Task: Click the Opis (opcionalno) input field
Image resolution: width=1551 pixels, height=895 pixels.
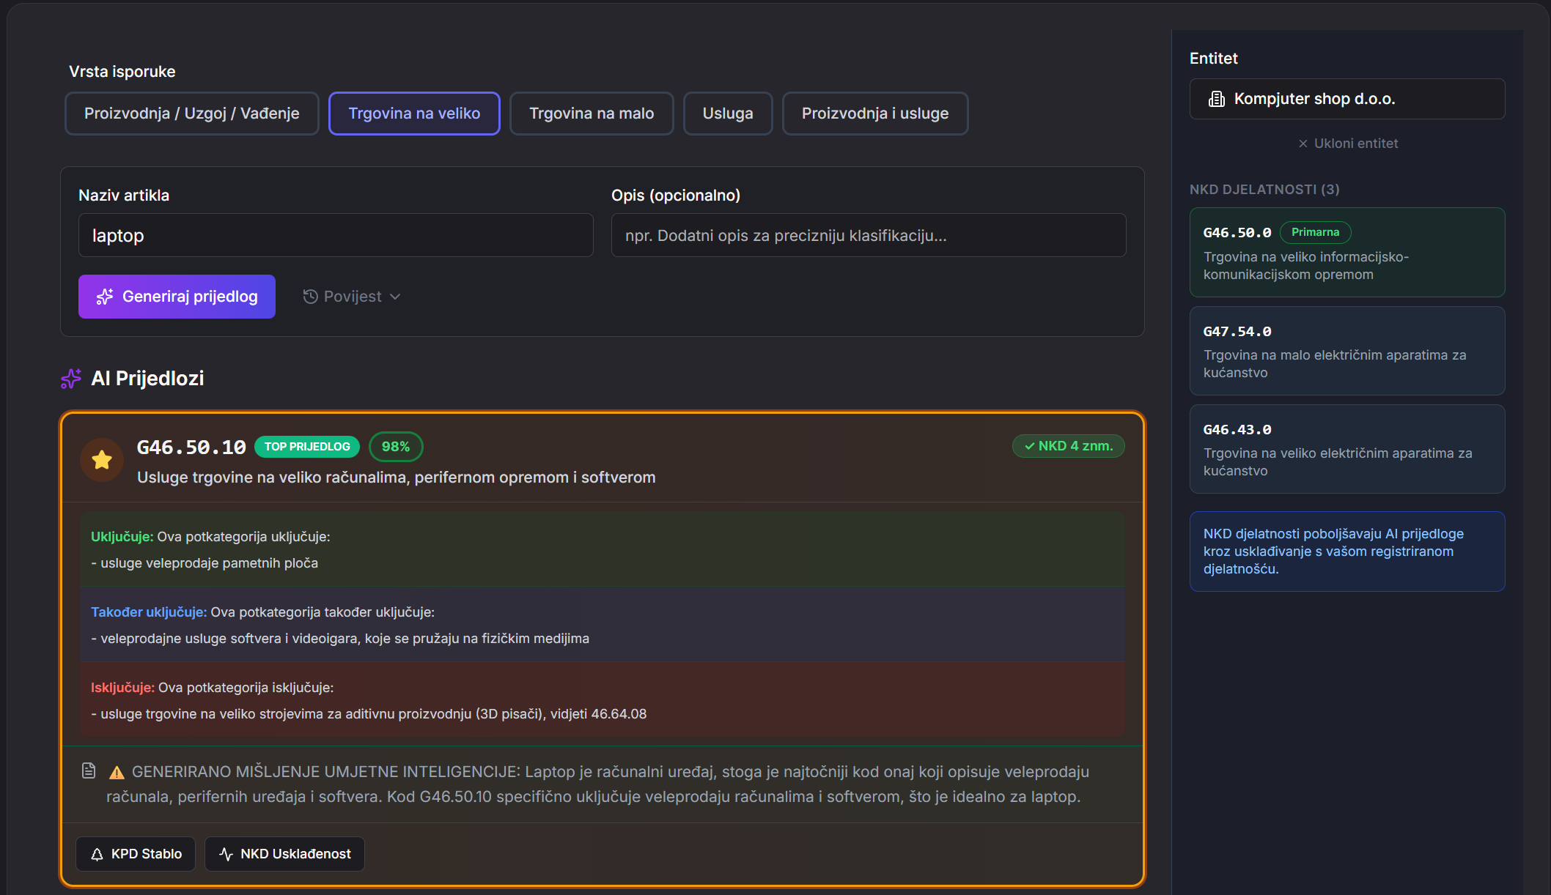Action: (x=868, y=235)
